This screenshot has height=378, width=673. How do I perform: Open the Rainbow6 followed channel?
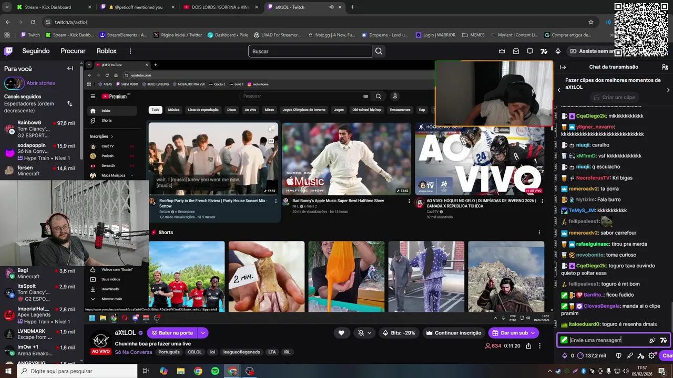(x=40, y=129)
